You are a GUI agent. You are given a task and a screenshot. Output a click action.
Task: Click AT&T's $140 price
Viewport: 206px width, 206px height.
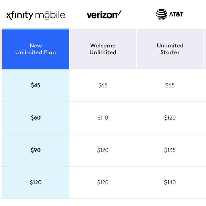tap(170, 182)
